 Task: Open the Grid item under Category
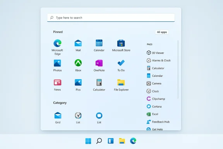[x=58, y=118]
